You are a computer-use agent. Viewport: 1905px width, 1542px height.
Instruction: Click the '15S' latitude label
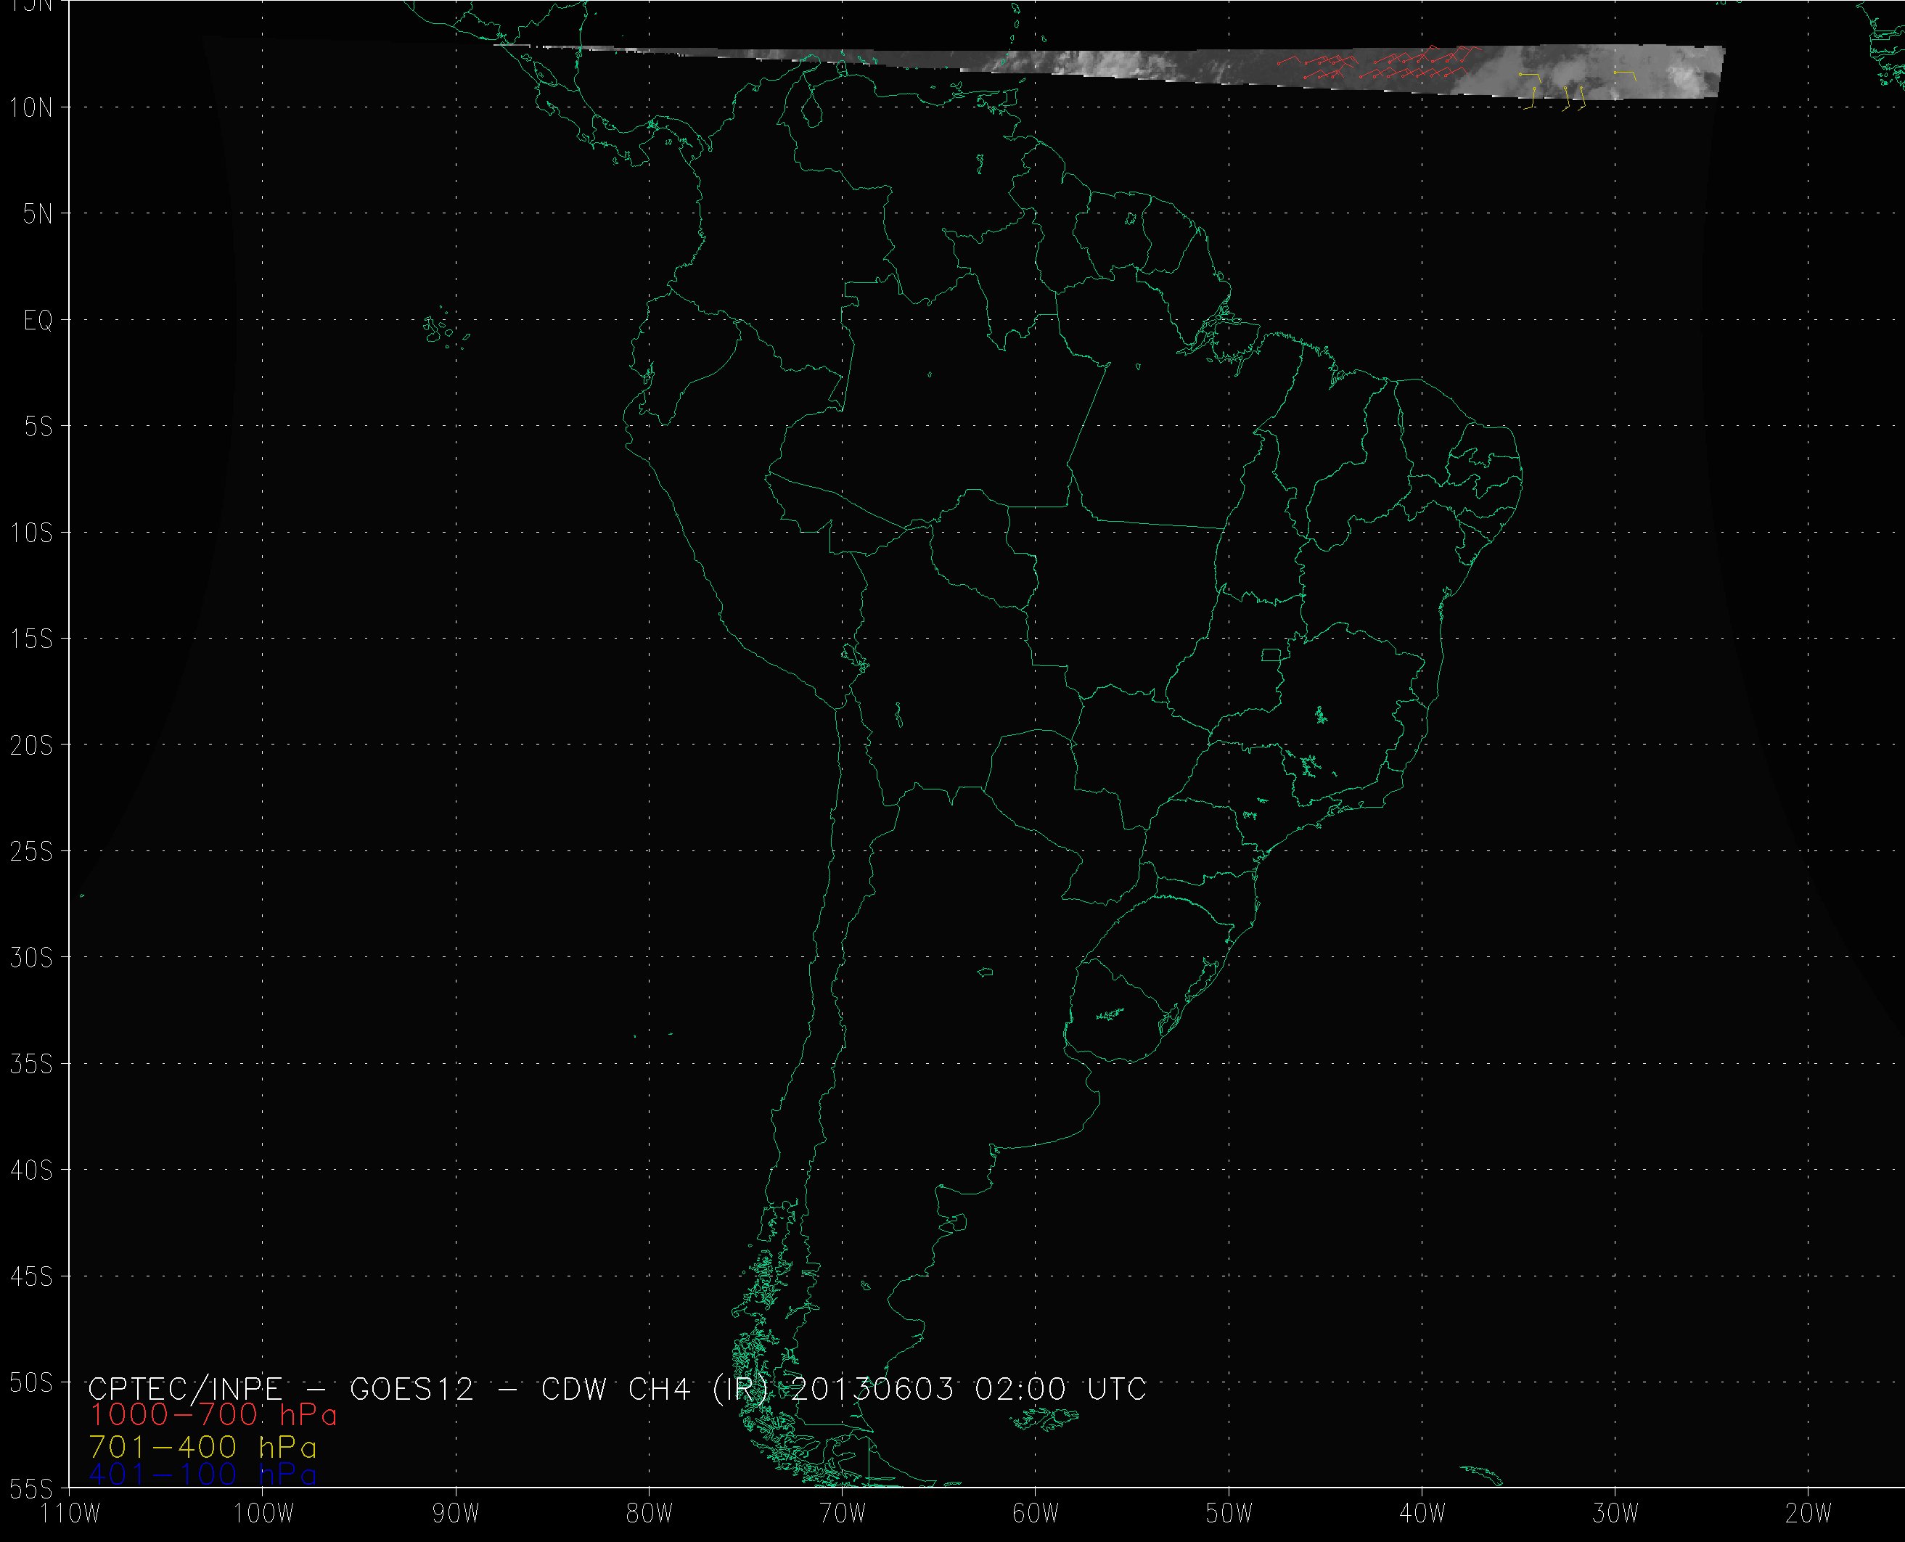31,639
